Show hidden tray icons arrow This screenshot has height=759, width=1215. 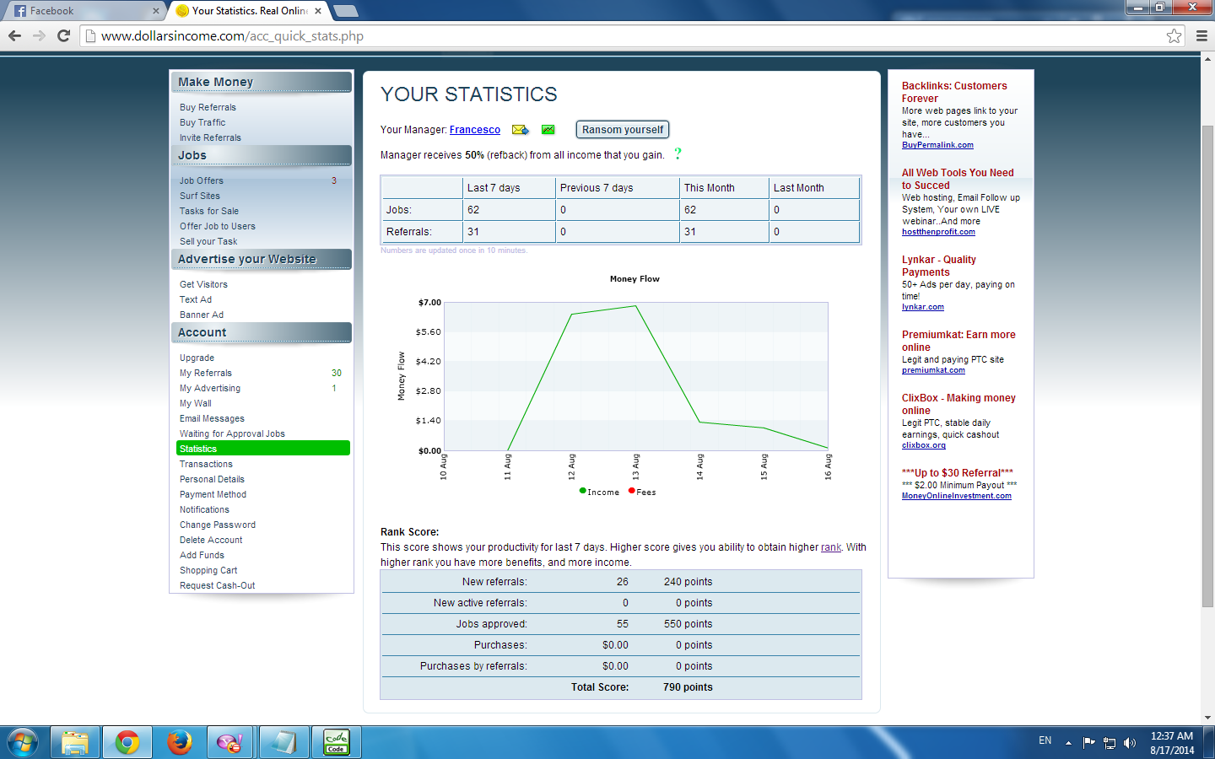(1068, 743)
